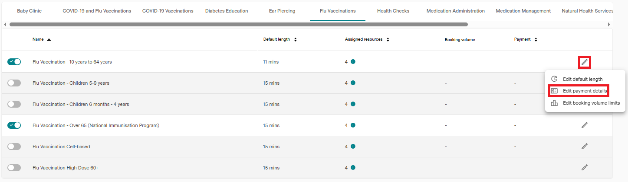Click info icon in Flu Vaccination Cell-based row
The height and width of the screenshot is (182, 628).
353,147
